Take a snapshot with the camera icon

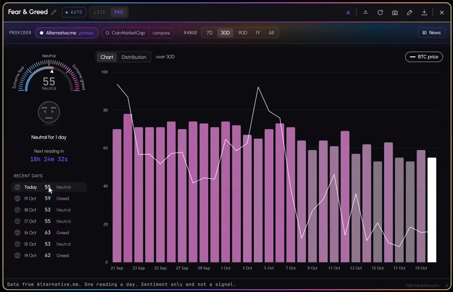pyautogui.click(x=394, y=12)
